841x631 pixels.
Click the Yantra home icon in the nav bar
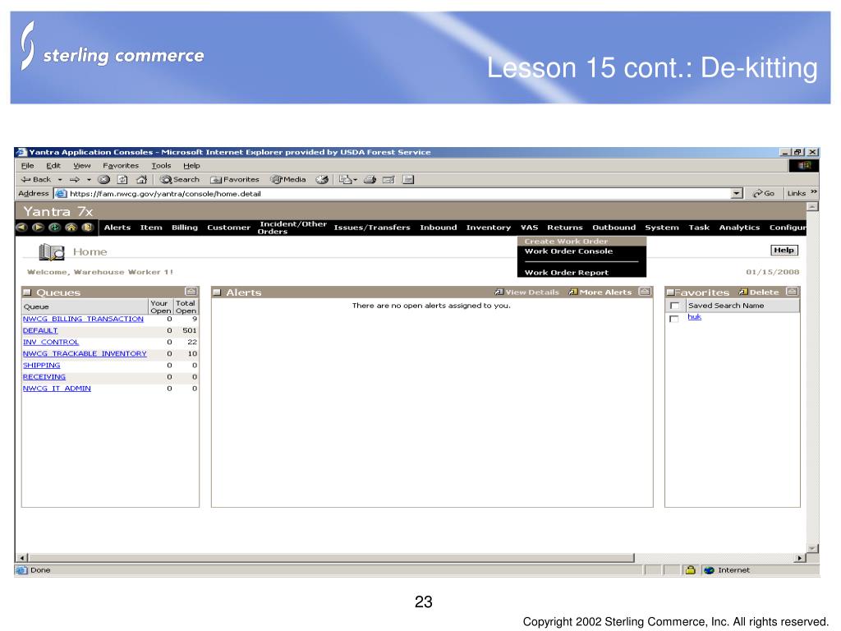(71, 228)
